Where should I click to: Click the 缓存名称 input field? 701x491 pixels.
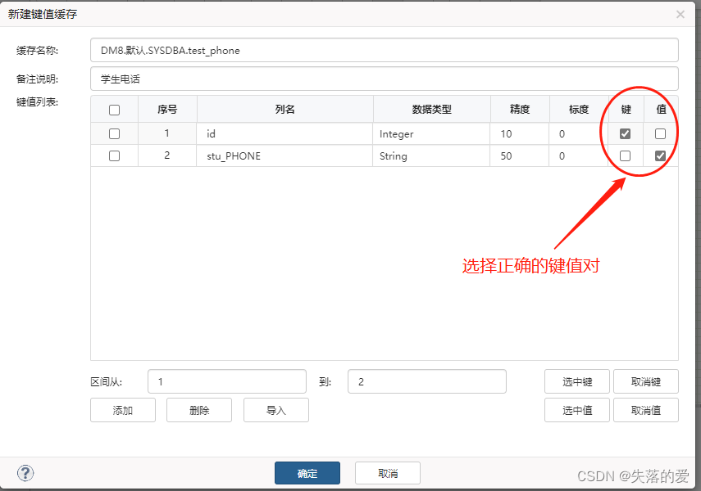pyautogui.click(x=385, y=50)
